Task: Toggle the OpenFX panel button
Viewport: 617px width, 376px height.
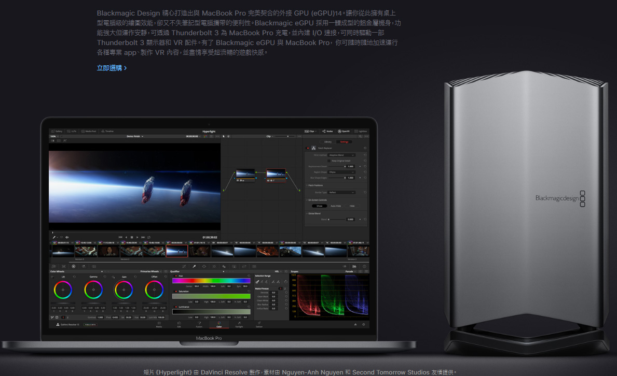Action: pyautogui.click(x=344, y=131)
